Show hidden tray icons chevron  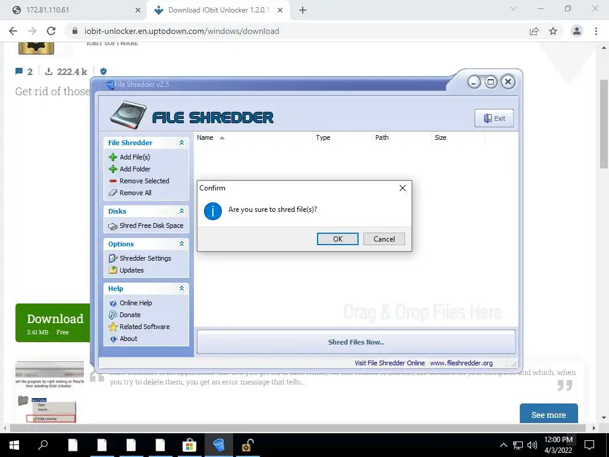click(x=503, y=445)
